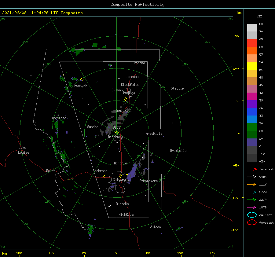Pick the purple 39–36 dBZ swatch
Viewport: 275px width, 257px height.
coord(252,104)
